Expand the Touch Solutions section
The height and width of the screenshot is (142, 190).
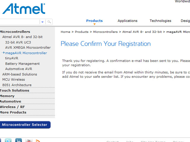(15, 91)
